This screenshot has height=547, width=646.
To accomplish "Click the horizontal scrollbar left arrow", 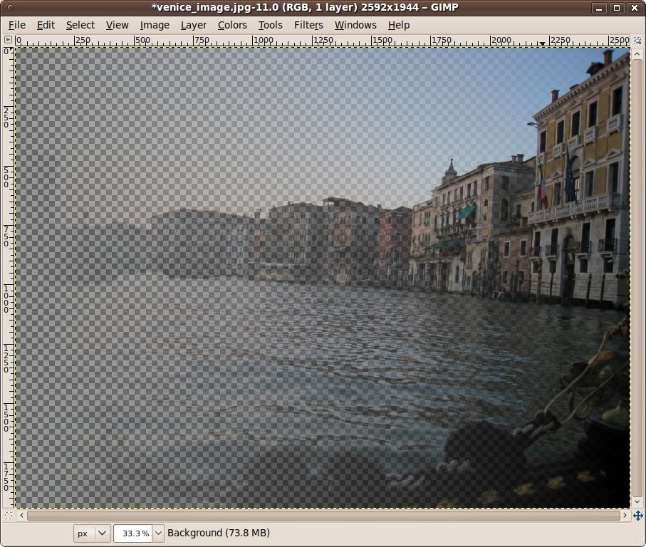I will [21, 515].
